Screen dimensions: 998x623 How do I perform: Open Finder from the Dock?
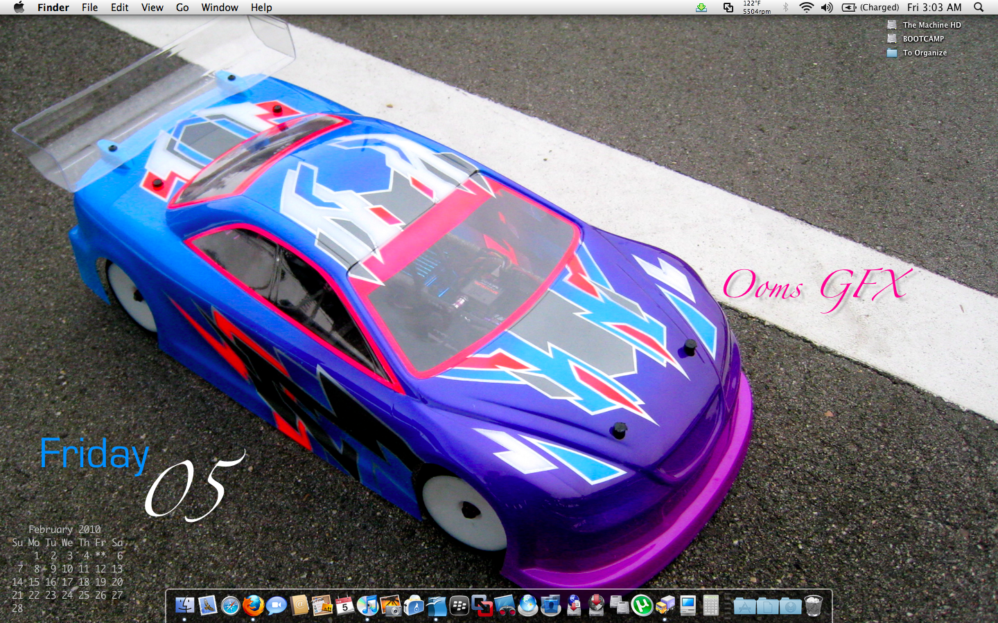[185, 606]
